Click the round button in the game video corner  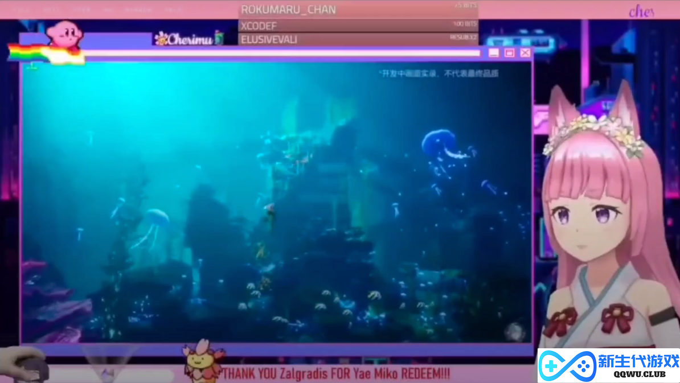coord(515,331)
